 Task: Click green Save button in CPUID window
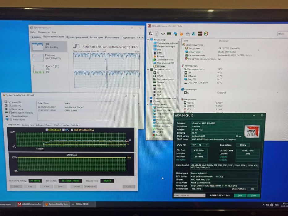240,195
